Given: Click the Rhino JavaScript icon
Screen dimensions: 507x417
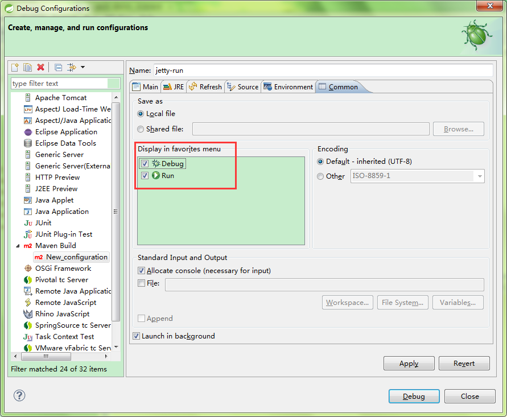Looking at the screenshot, I should point(28,314).
